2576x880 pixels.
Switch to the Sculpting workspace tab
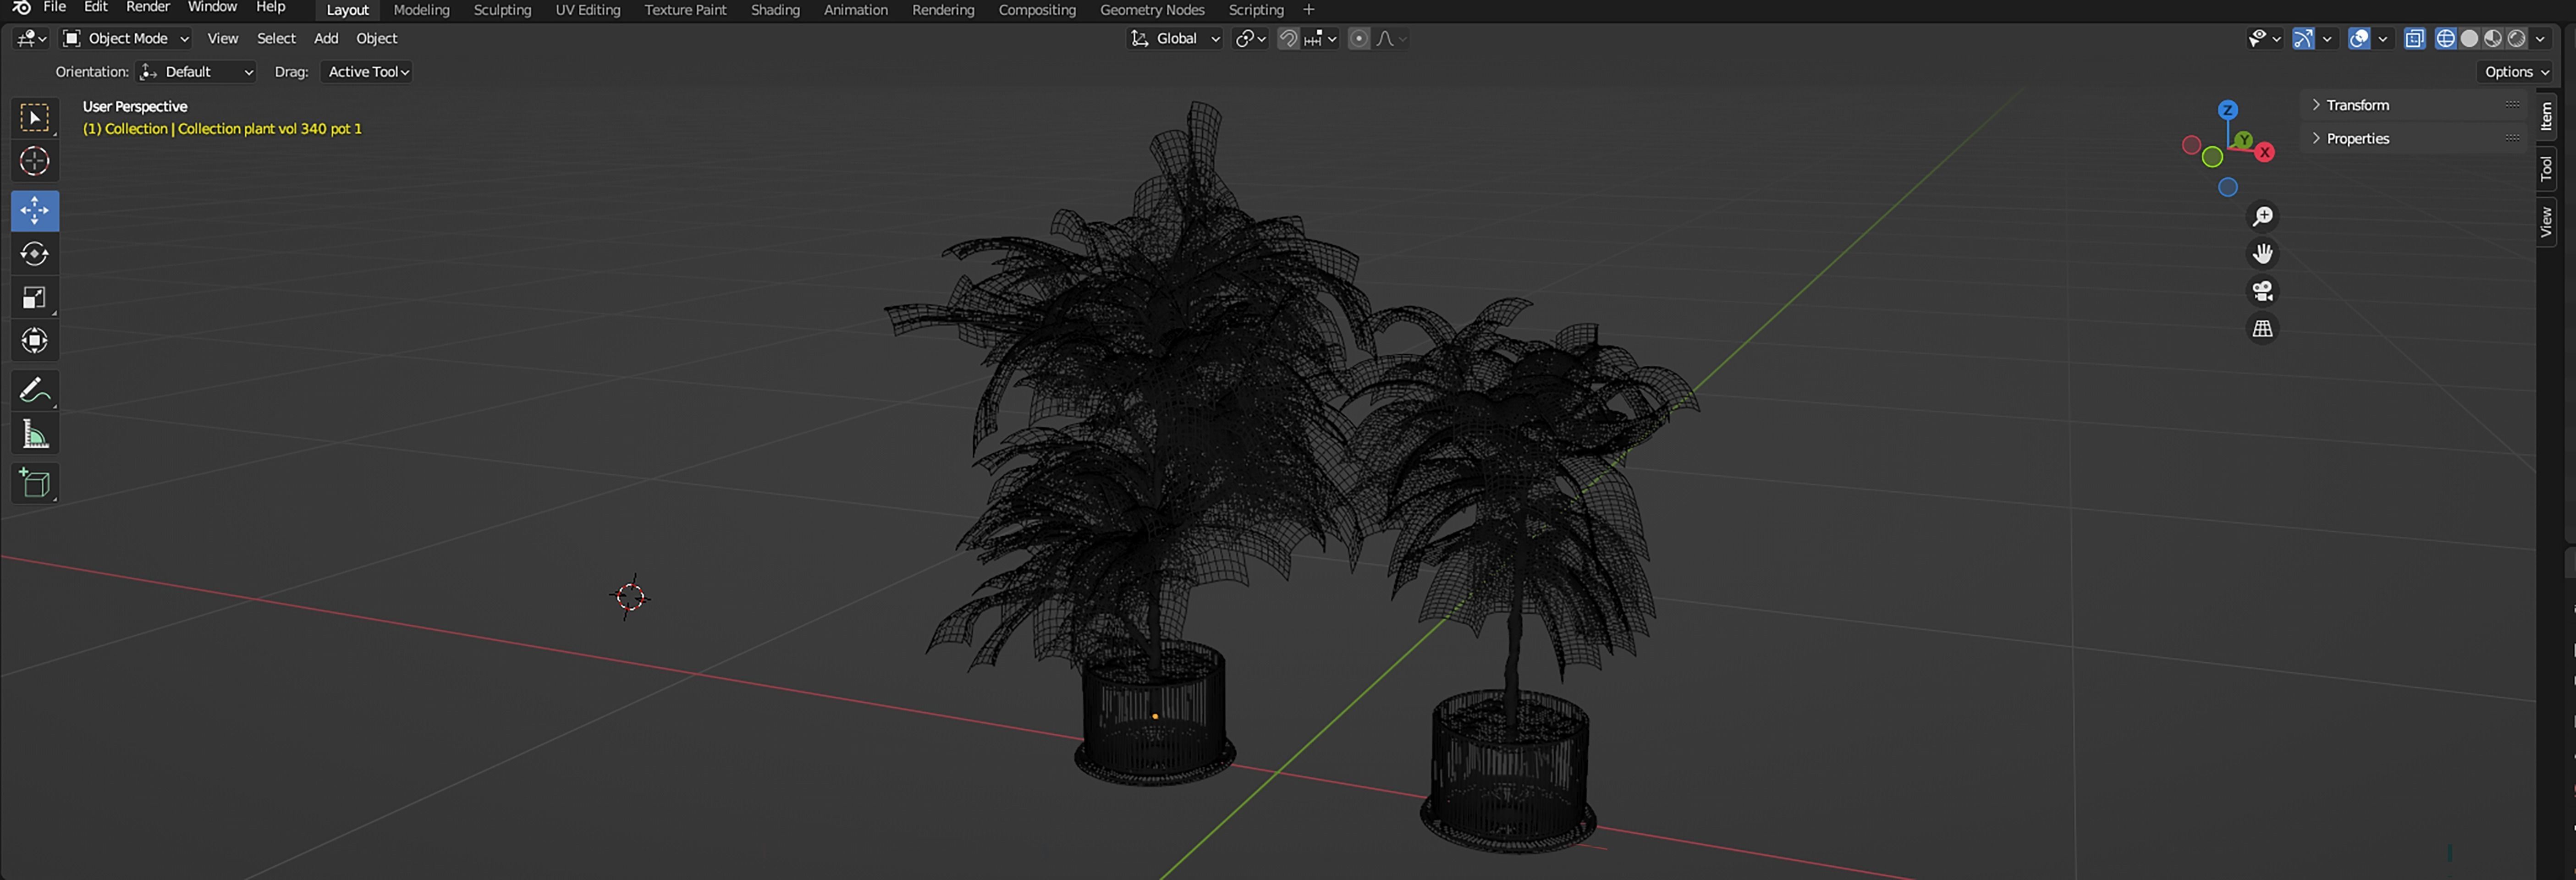pyautogui.click(x=502, y=10)
